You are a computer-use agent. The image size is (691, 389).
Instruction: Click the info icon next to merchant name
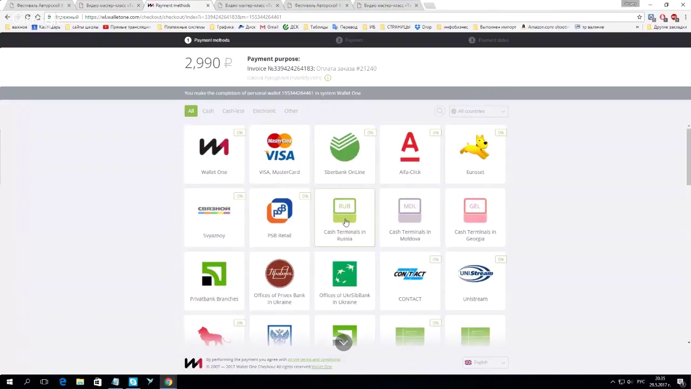(x=328, y=78)
